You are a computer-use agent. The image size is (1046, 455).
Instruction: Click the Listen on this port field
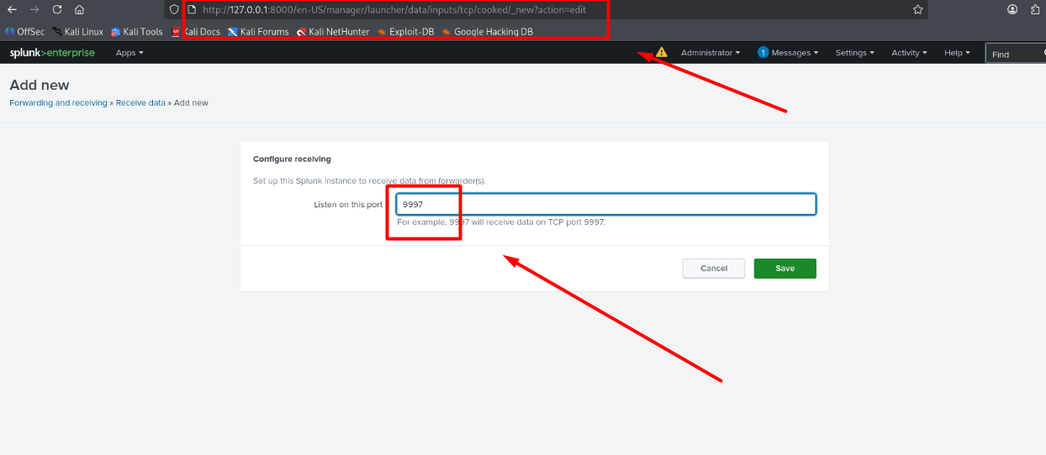[x=606, y=204]
